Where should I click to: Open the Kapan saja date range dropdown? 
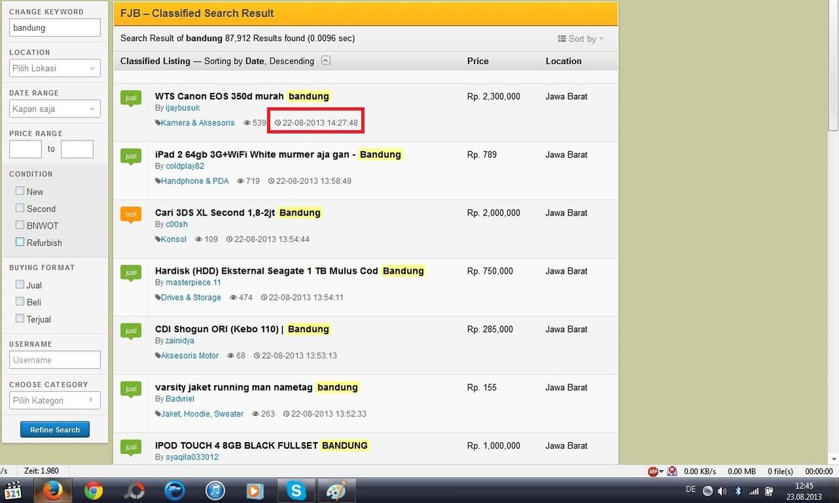tap(54, 109)
